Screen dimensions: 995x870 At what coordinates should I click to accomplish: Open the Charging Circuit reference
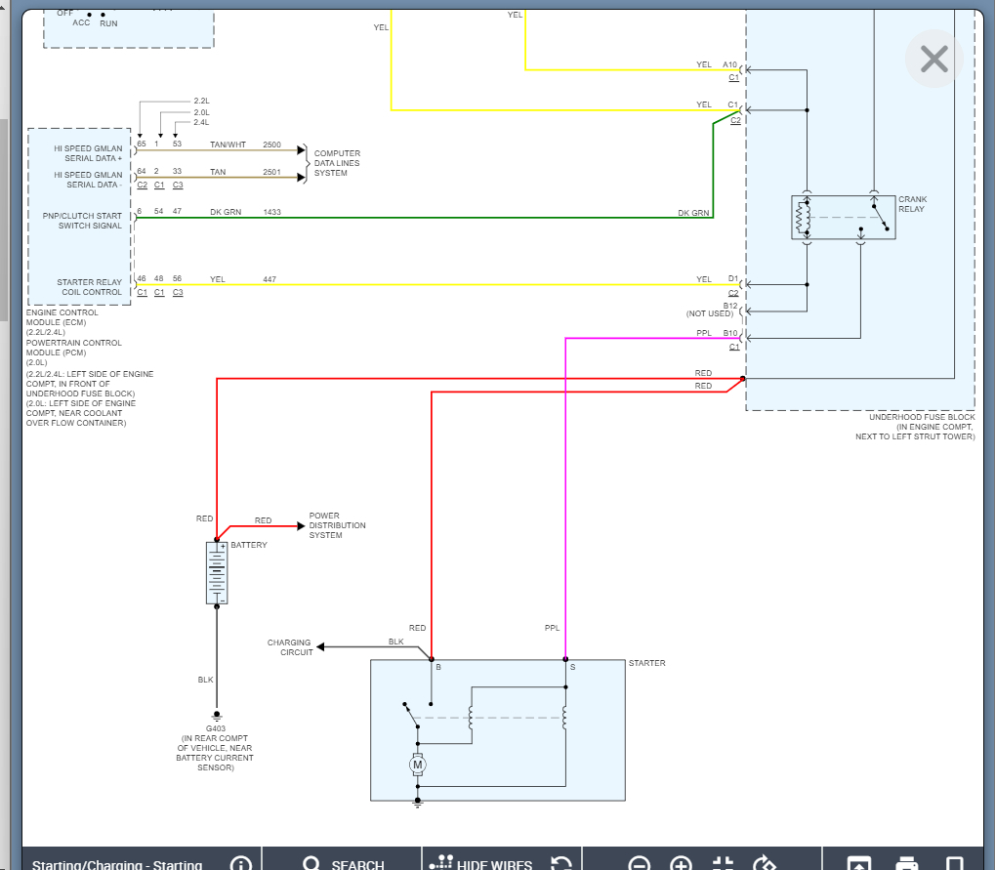(289, 647)
